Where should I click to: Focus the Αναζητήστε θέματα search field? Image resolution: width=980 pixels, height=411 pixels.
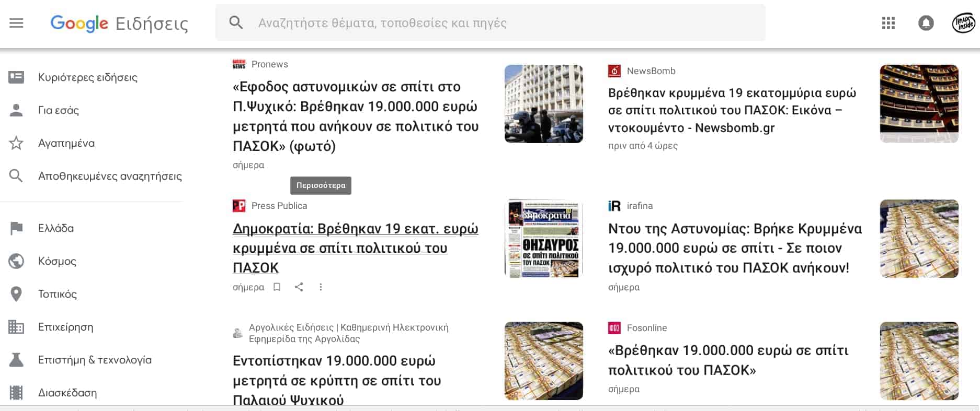click(491, 23)
